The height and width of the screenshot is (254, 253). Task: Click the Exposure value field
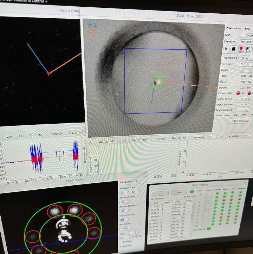point(246,41)
